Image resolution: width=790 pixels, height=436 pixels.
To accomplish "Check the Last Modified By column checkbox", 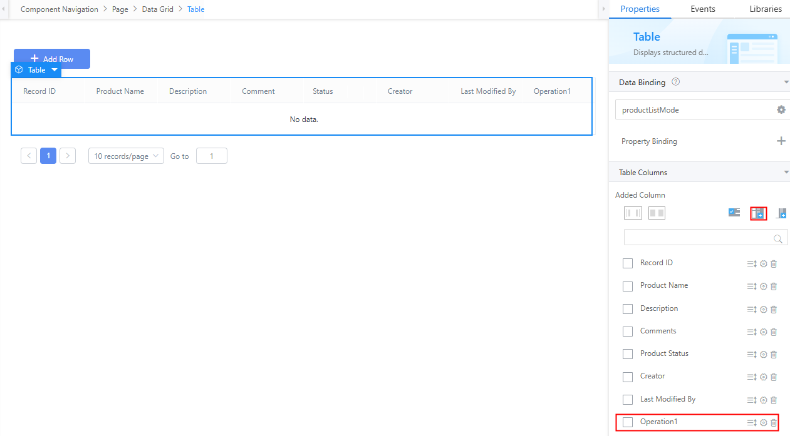I will pyautogui.click(x=628, y=400).
